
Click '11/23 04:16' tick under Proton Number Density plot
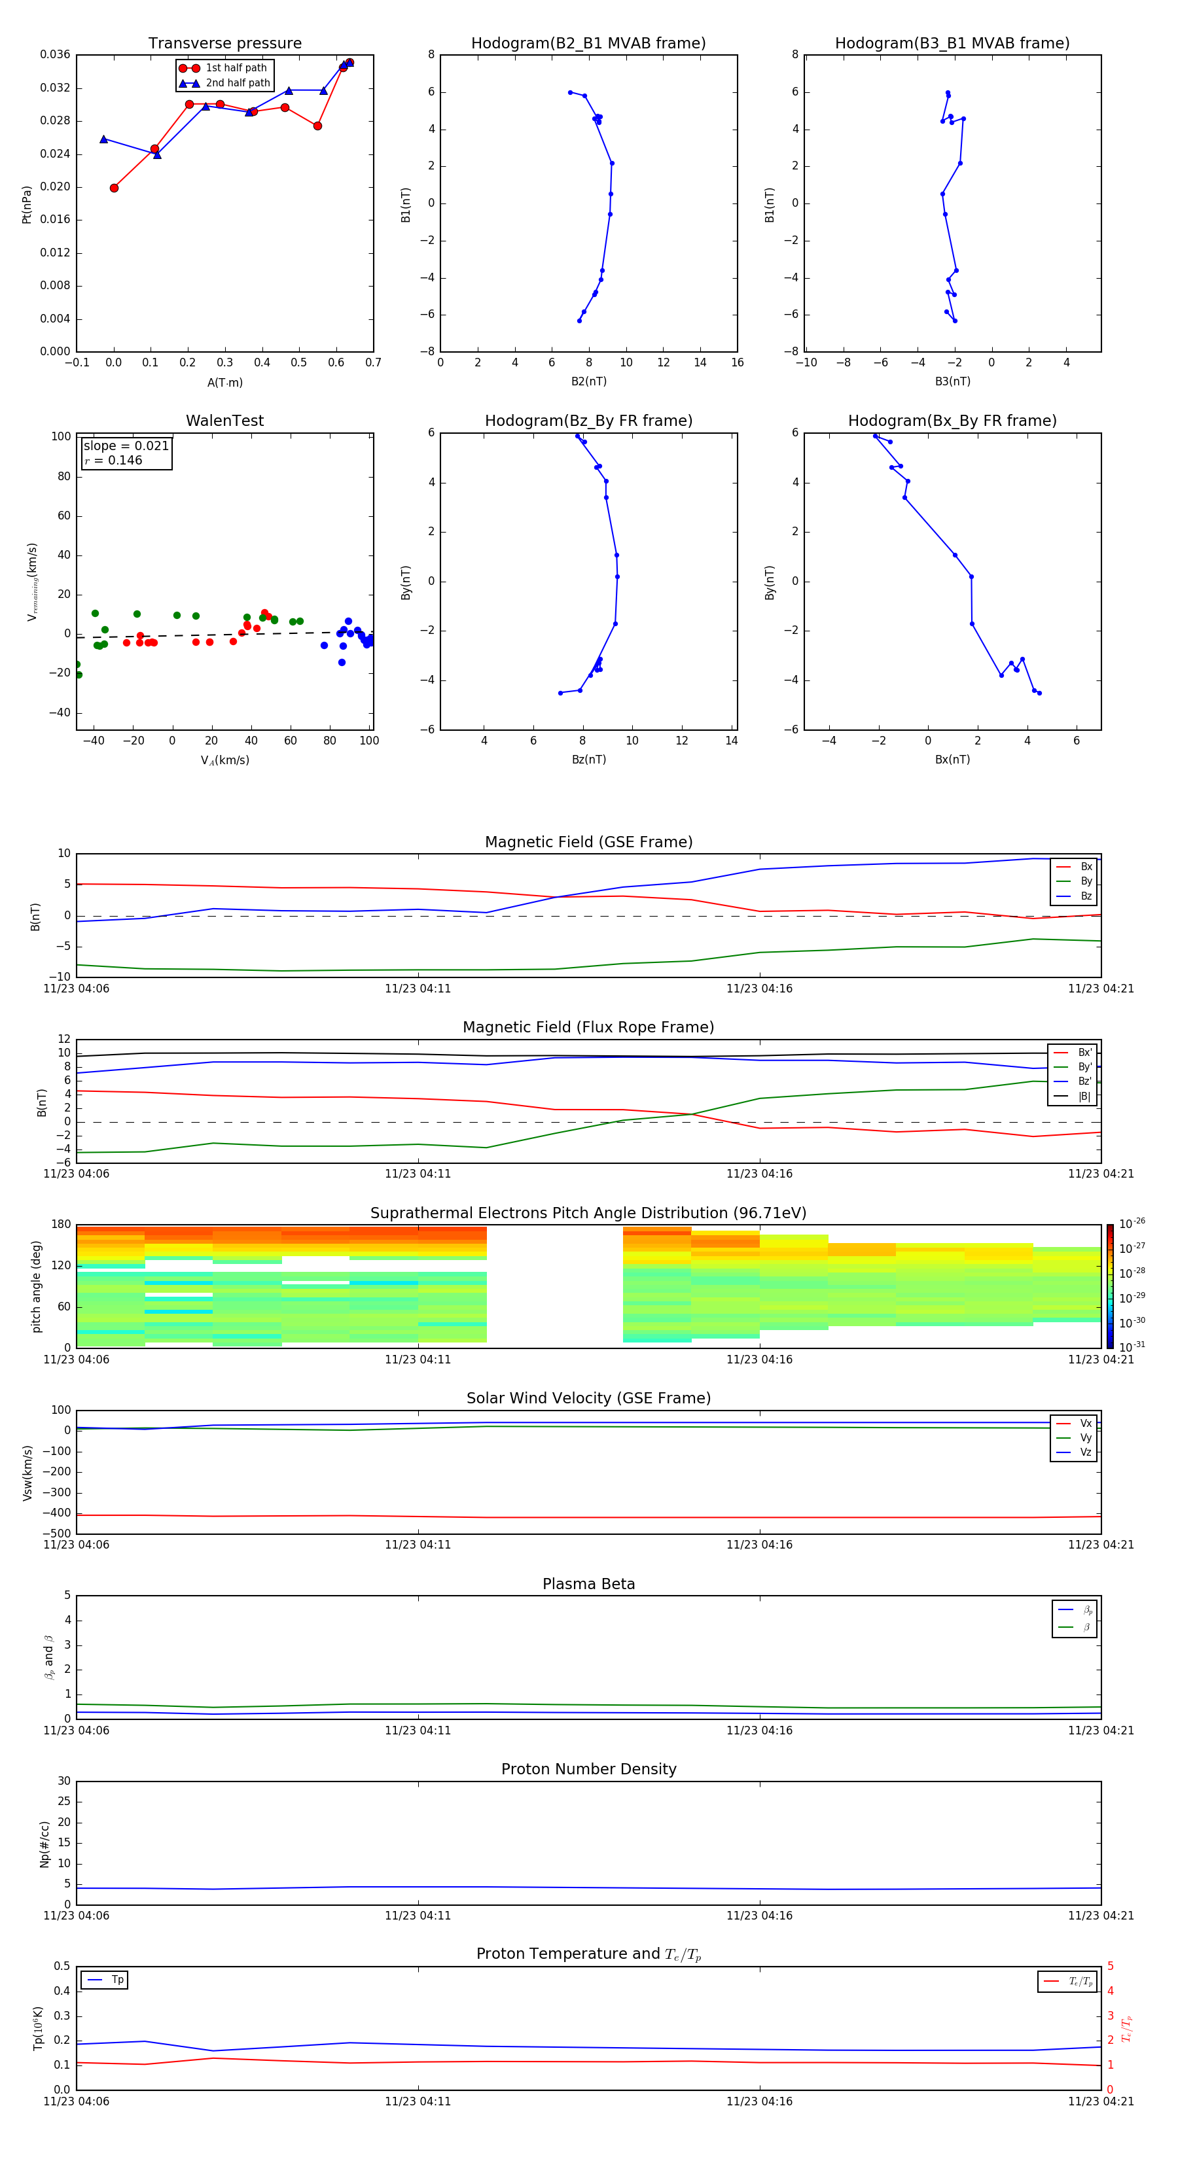(760, 1916)
